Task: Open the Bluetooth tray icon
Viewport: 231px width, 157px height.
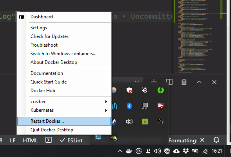Action: coord(129,106)
